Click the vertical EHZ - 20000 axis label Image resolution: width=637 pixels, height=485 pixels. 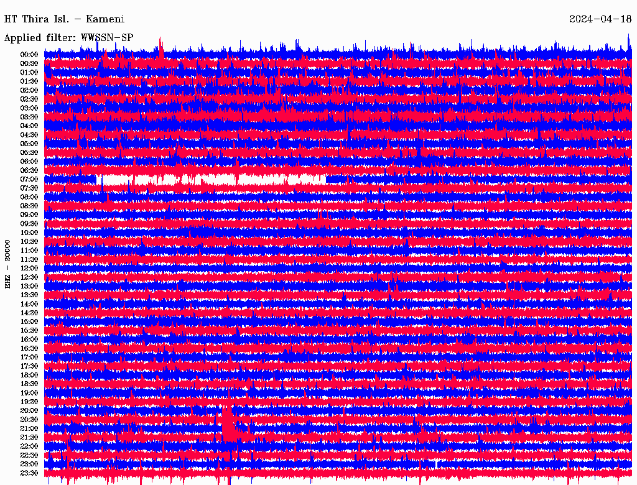8,263
